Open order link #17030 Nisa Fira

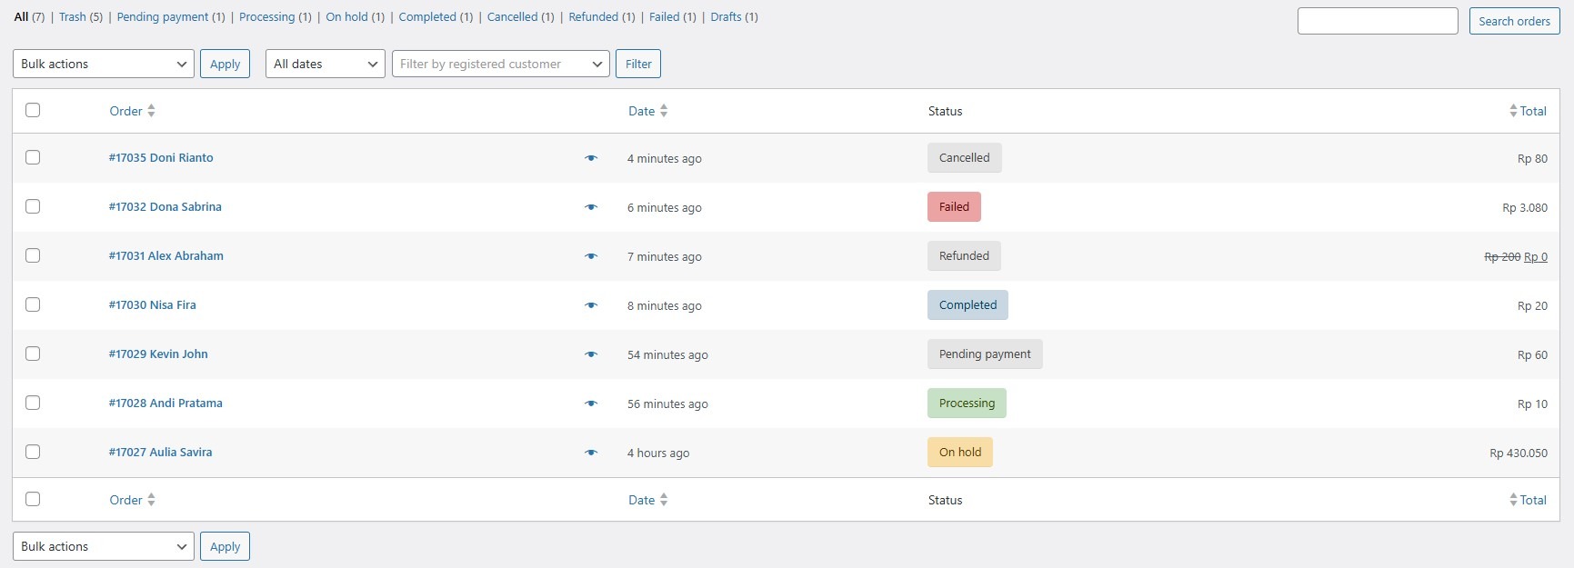pyautogui.click(x=153, y=305)
